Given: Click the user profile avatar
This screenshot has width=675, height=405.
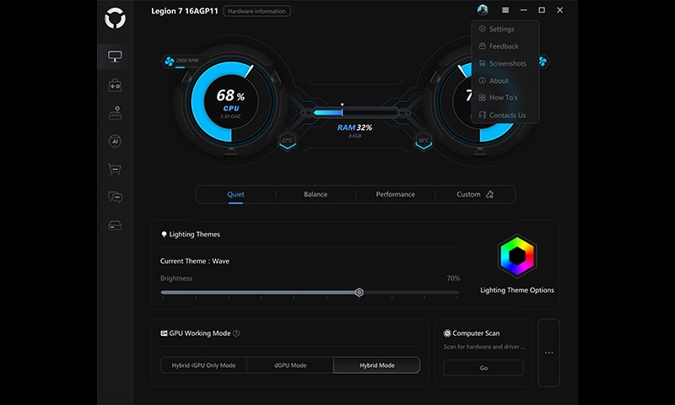Looking at the screenshot, I should click(483, 10).
